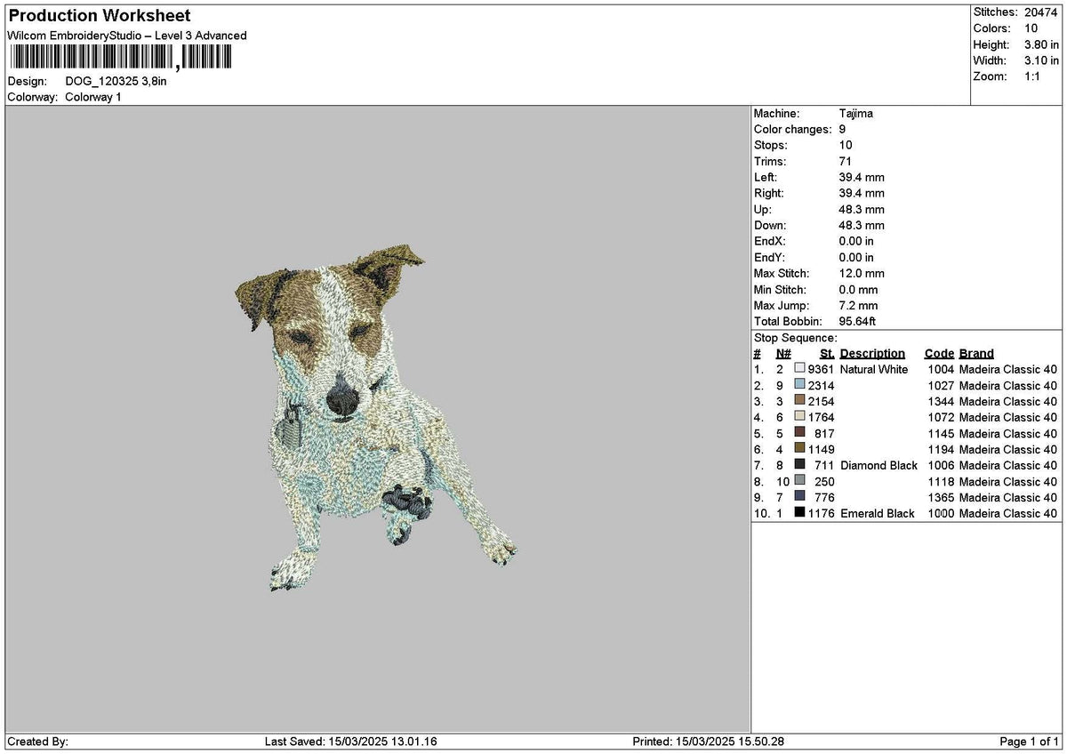
Task: Click the brown swatch code 1344
Action: click(x=800, y=401)
